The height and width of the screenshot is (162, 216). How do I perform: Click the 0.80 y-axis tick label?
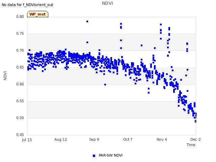coord(20,17)
